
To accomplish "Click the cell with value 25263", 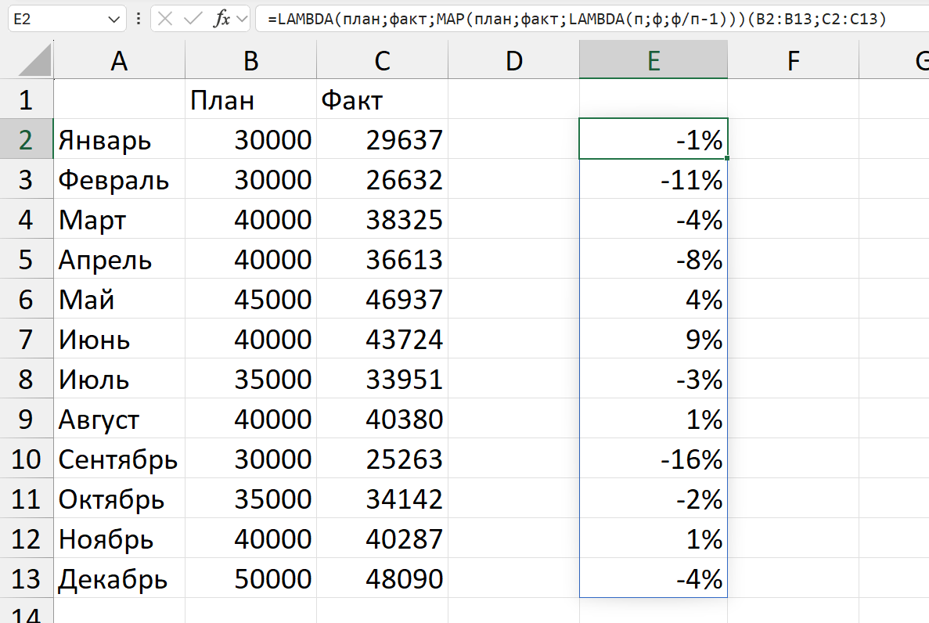I will tap(382, 459).
